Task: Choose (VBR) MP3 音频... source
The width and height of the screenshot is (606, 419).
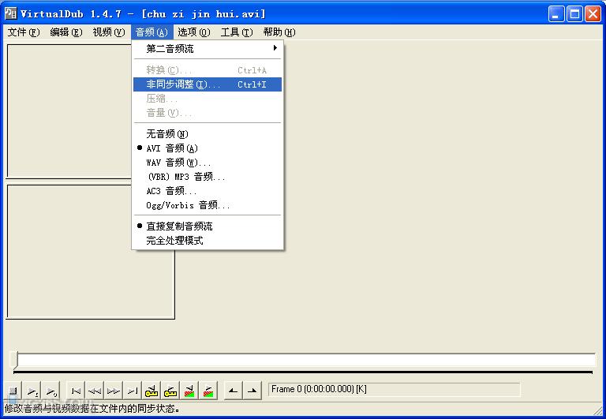Action: pos(208,177)
